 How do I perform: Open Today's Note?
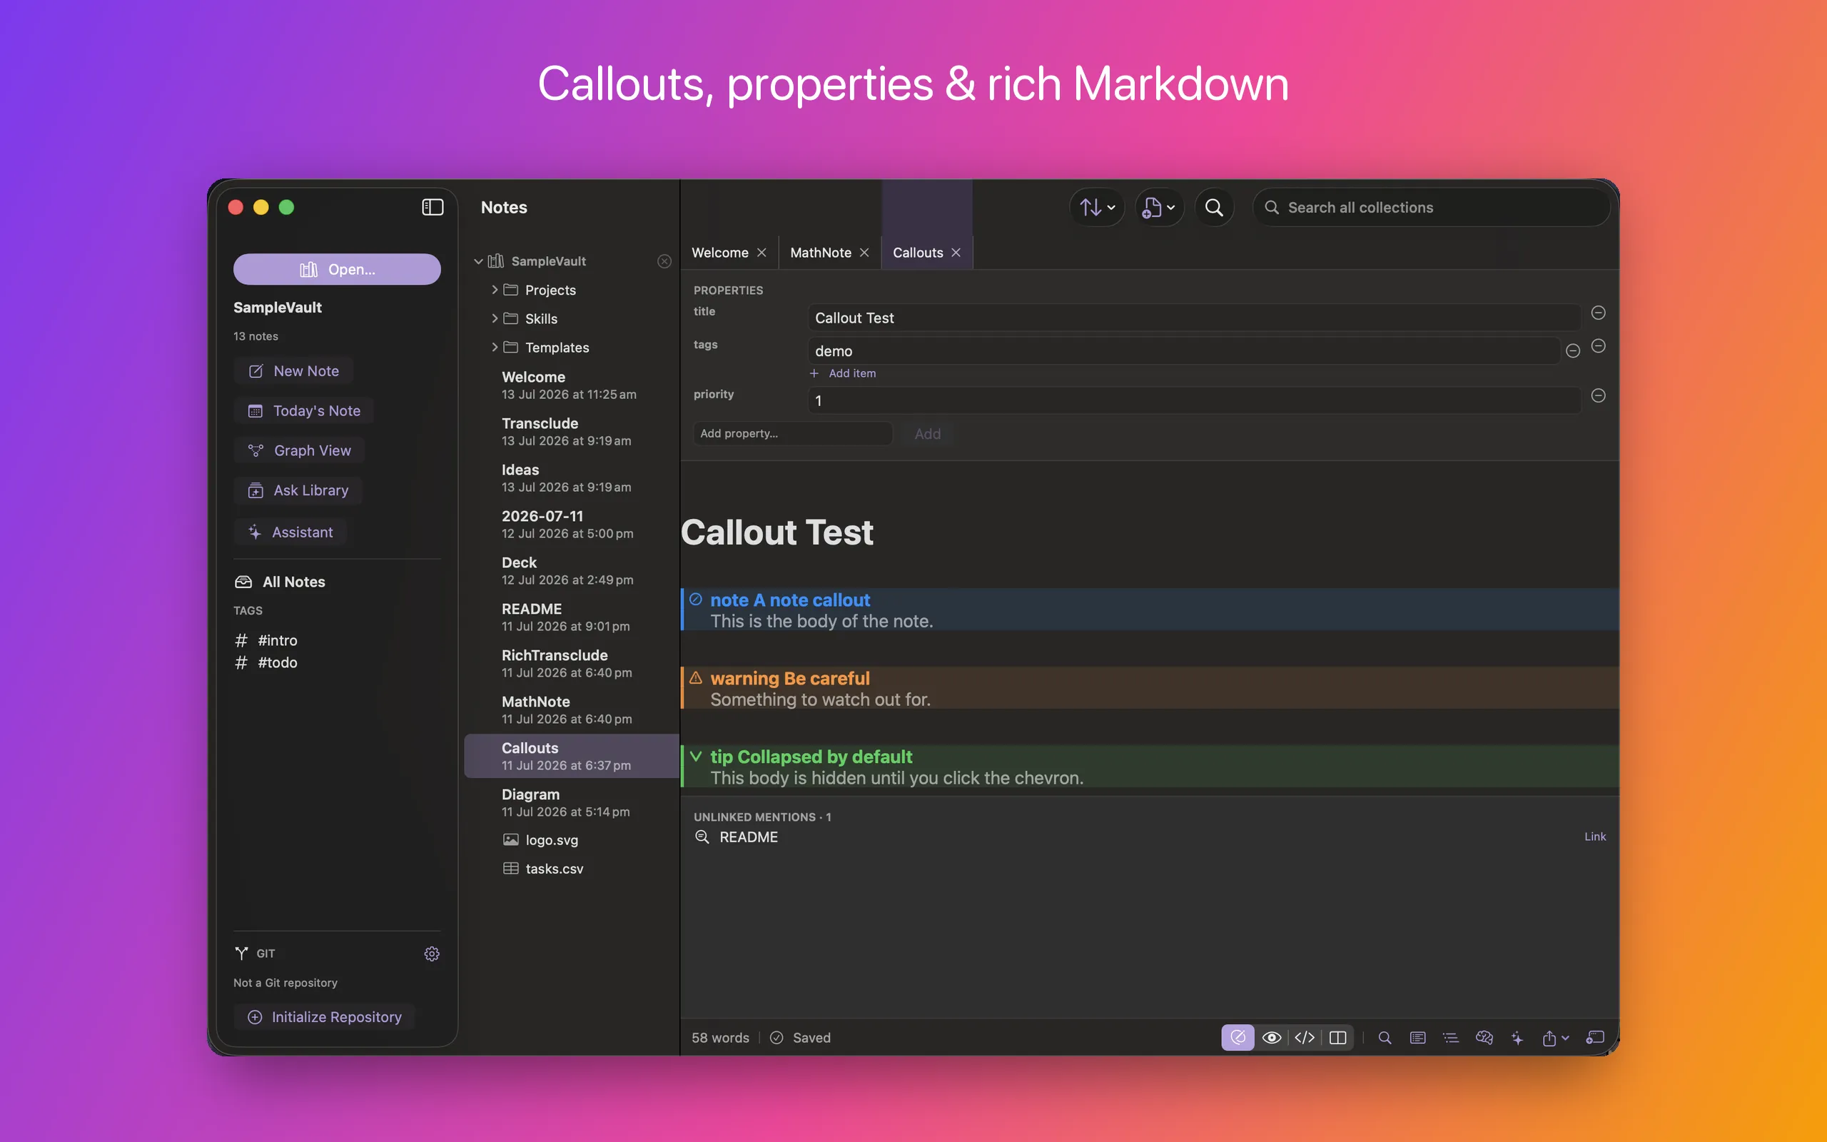(303, 411)
